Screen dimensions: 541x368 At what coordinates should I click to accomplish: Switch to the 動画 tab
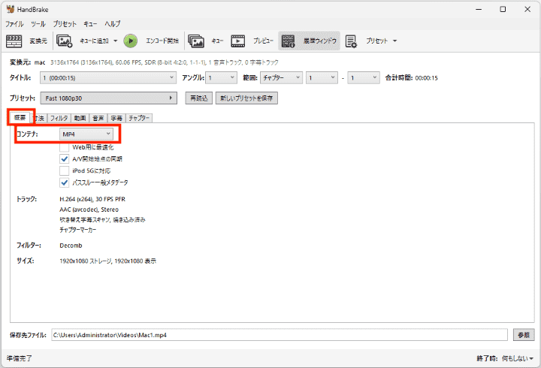[80, 118]
